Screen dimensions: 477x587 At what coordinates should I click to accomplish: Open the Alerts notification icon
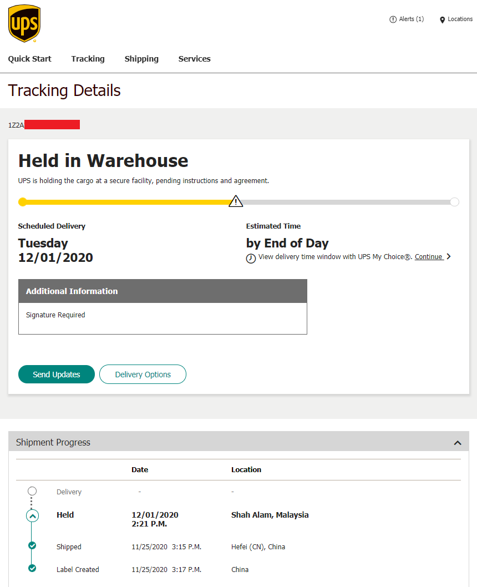[393, 19]
